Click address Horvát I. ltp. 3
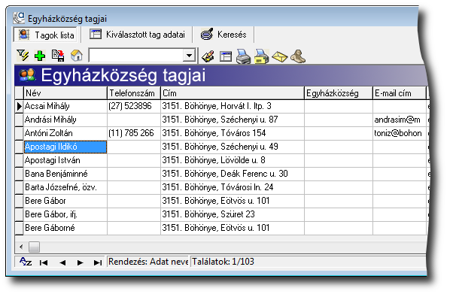 coord(232,106)
